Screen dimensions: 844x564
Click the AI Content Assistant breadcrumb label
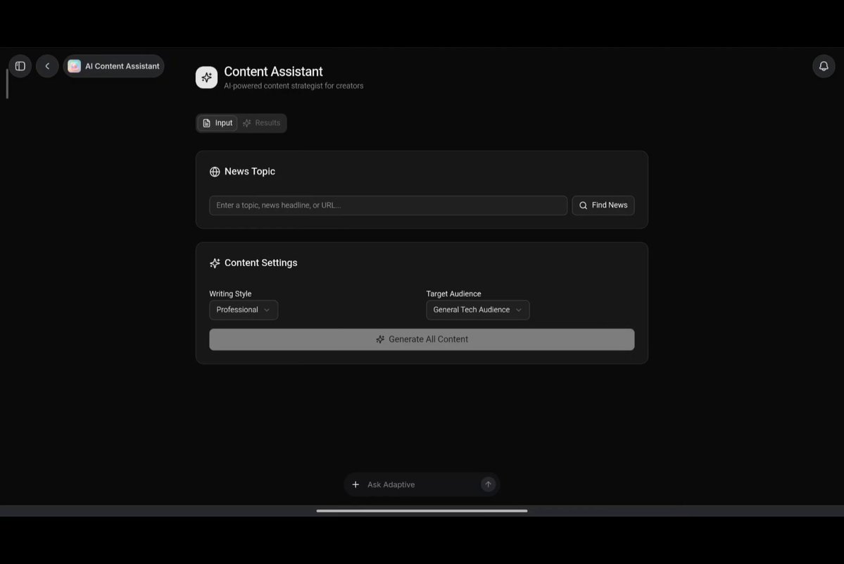[x=122, y=66]
